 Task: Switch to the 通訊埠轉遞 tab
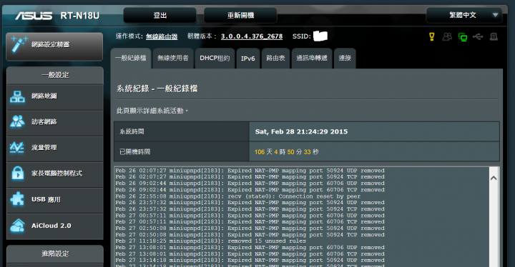312,59
